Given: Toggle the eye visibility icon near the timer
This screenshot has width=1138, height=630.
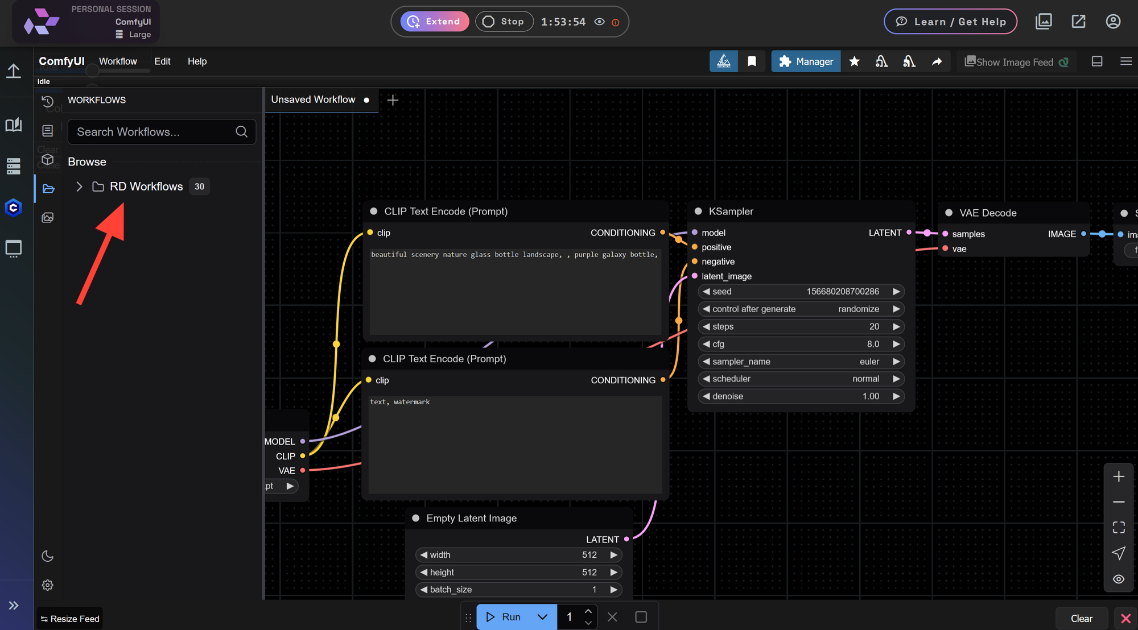Looking at the screenshot, I should 599,21.
